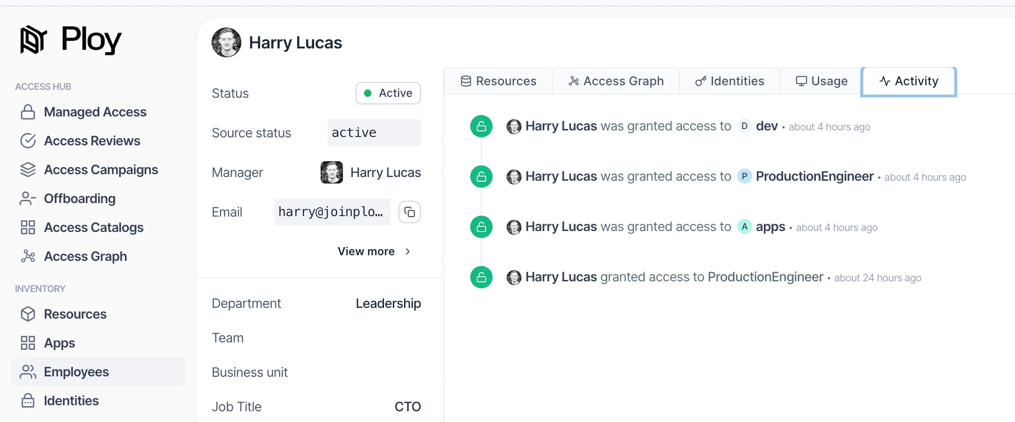Open the Access Graph tab
The height and width of the screenshot is (422, 1015).
[x=616, y=81]
